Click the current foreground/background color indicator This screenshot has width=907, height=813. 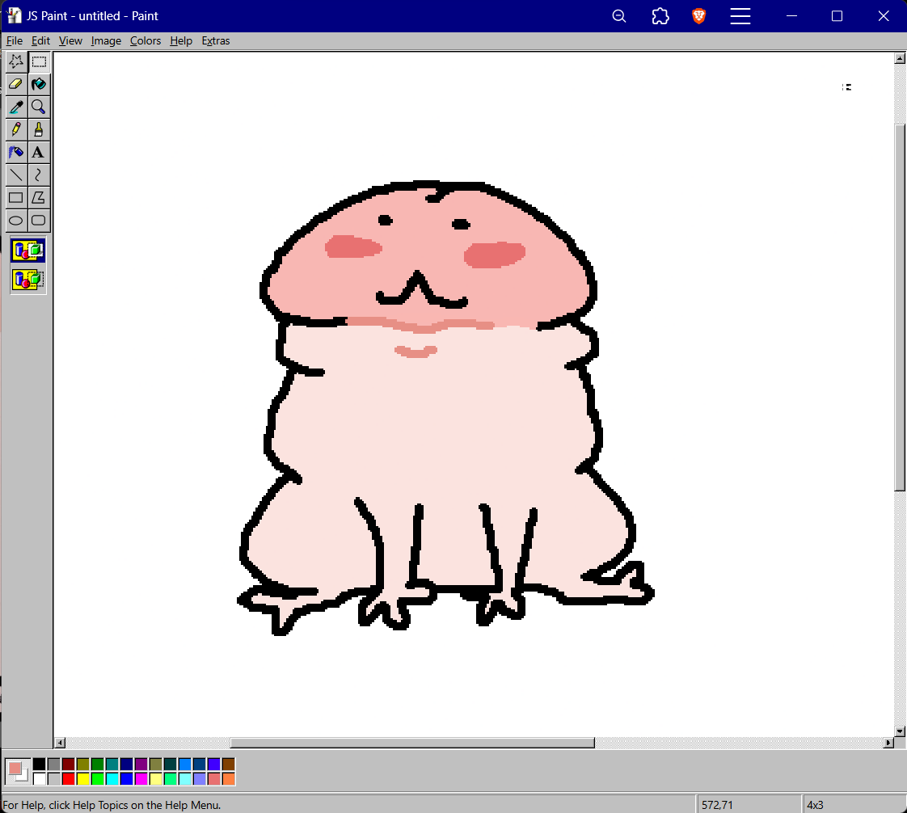17,771
